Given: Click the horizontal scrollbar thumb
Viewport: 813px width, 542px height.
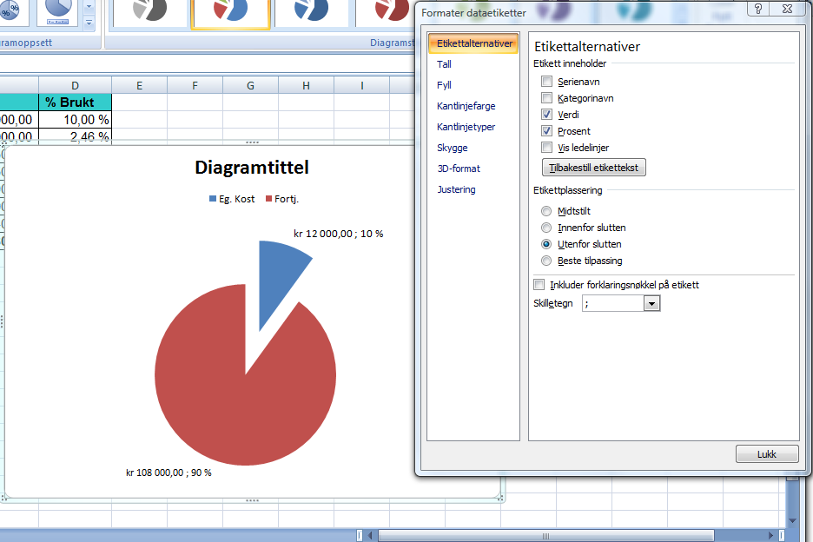Looking at the screenshot, I should [546, 535].
